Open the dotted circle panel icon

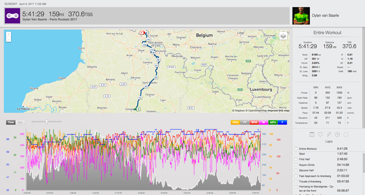point(346,135)
